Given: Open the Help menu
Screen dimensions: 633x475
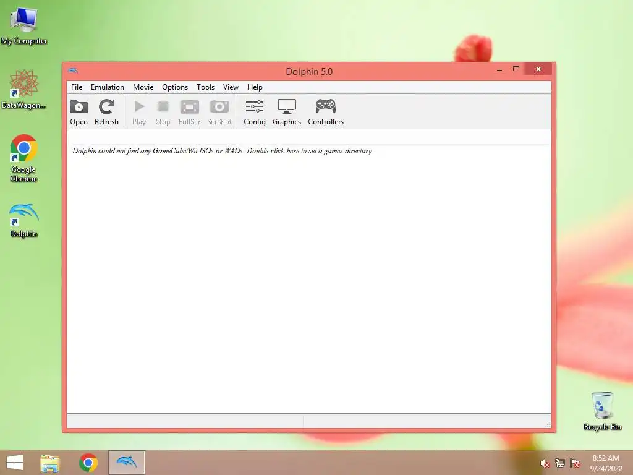Looking at the screenshot, I should 255,87.
